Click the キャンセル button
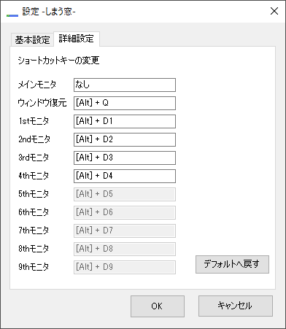Screen dimensions: 286x329 236,306
